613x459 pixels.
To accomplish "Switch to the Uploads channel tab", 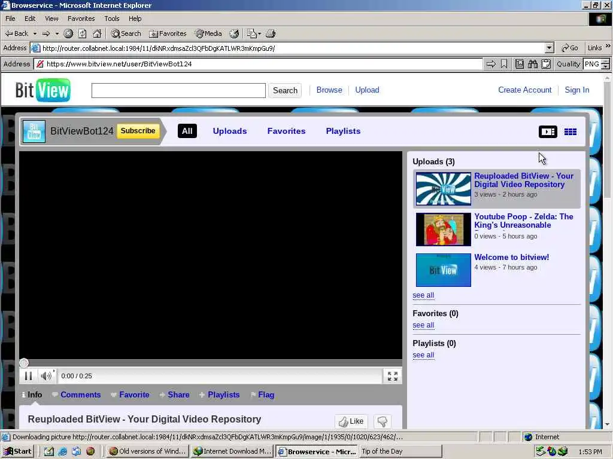I will coord(230,131).
